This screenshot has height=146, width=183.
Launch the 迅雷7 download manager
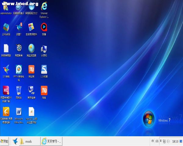pos(19,27)
